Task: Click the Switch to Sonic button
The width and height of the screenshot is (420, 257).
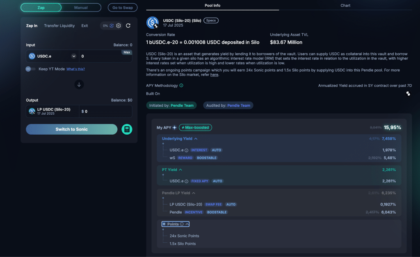Action: pos(71,129)
